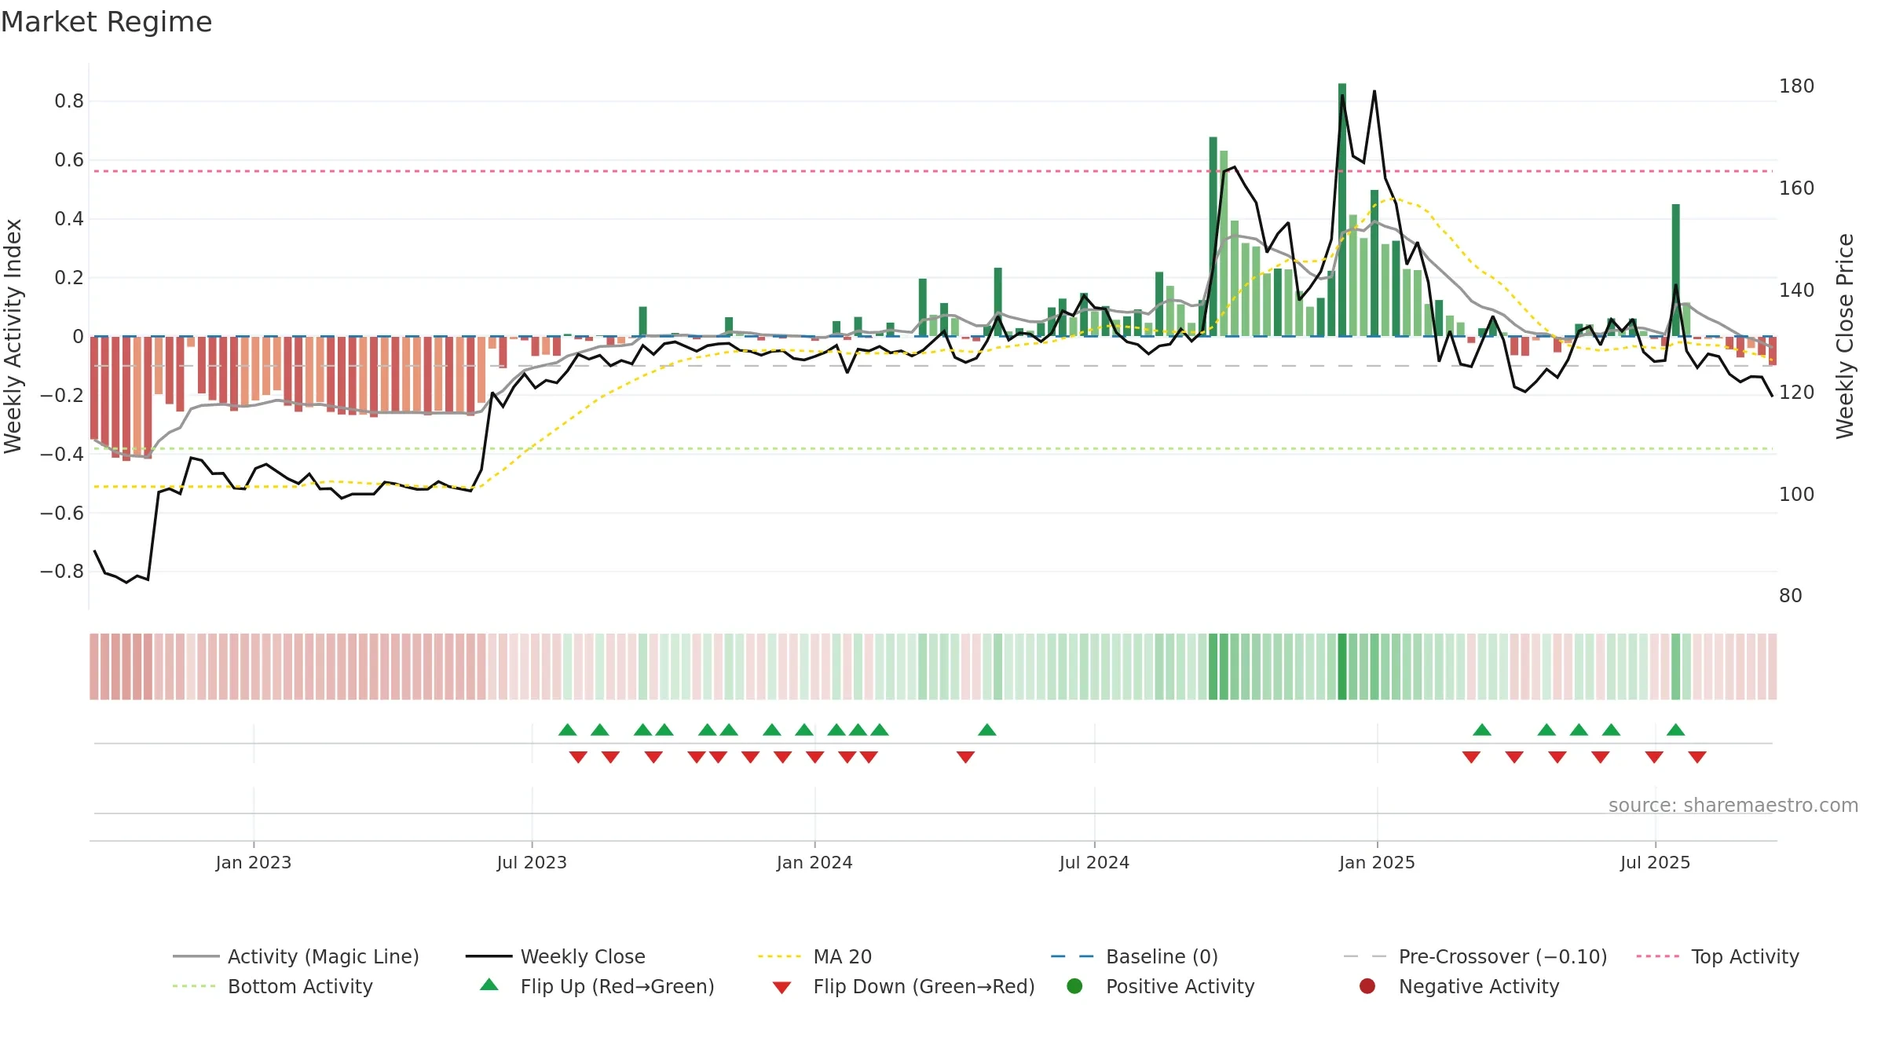Click the first flip-down marker after Jul 2023
Screen dimensions: 1885x1060
578,757
